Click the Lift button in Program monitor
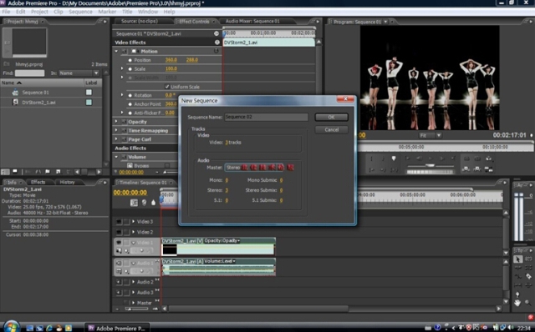The width and height of the screenshot is (535, 332). tap(466, 169)
